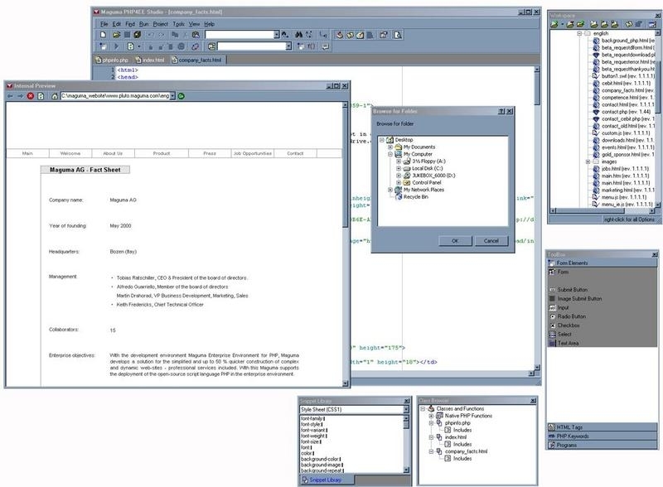Select contact.php in Workspace tree

coord(621,112)
